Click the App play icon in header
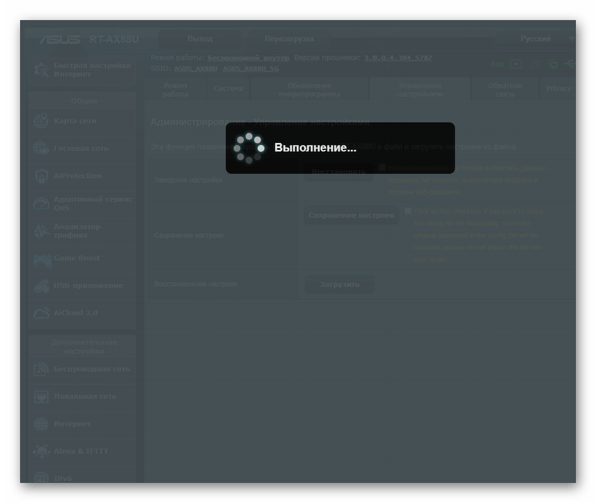 (x=516, y=64)
